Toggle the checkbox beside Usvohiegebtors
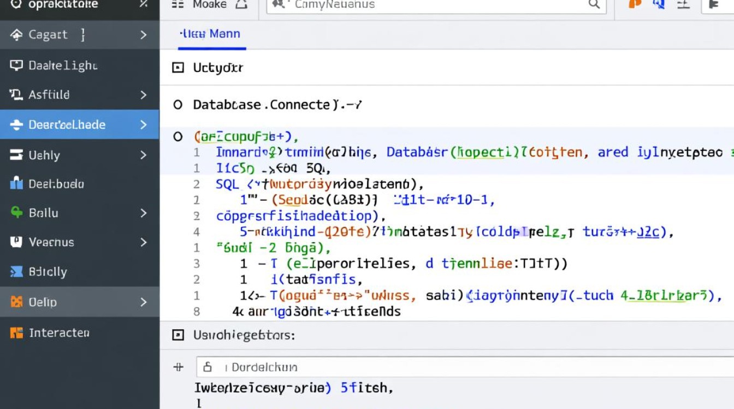Viewport: 734px width, 409px height. click(x=177, y=335)
